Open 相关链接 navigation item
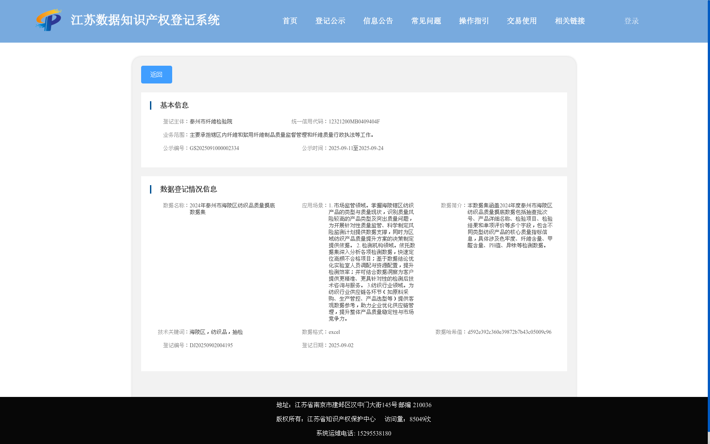The width and height of the screenshot is (710, 444). [570, 21]
